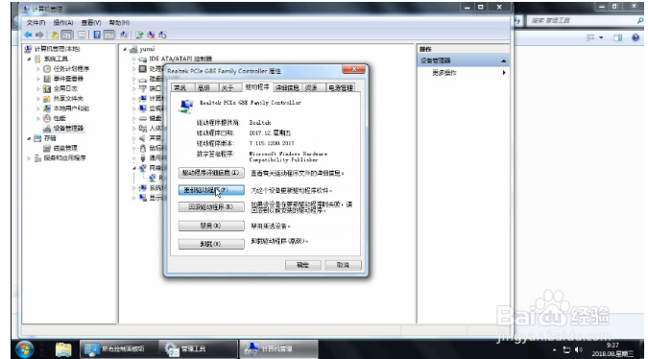This screenshot has width=648, height=359.
Task: Click the volume speaker tray icon
Action: pyautogui.click(x=579, y=350)
